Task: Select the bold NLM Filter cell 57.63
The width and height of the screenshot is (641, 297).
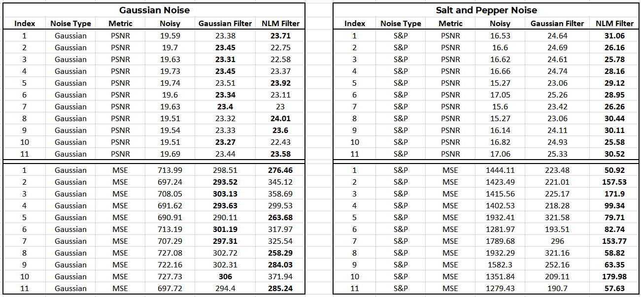Action: pos(614,288)
